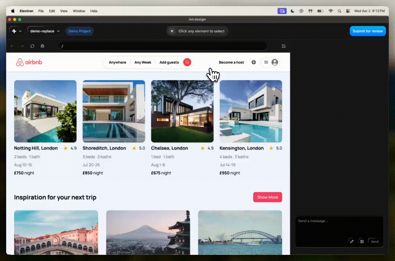Open the sparkle logo dropdown menu
Screen dimensions: 395x261
point(17,31)
